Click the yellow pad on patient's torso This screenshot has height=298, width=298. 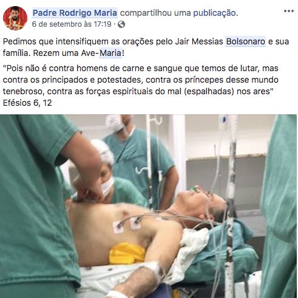coord(127,254)
